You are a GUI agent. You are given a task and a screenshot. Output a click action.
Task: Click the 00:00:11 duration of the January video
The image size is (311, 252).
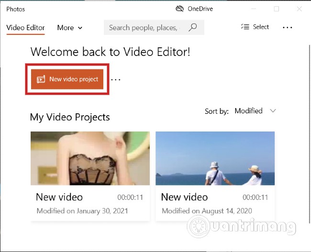130,197
